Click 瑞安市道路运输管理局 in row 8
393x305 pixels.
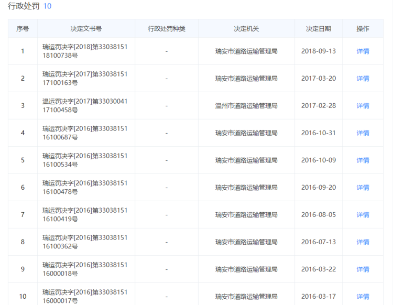[246, 242]
